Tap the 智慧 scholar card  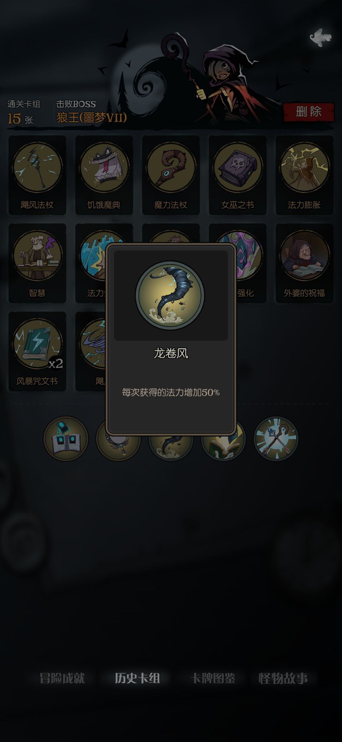[37, 263]
